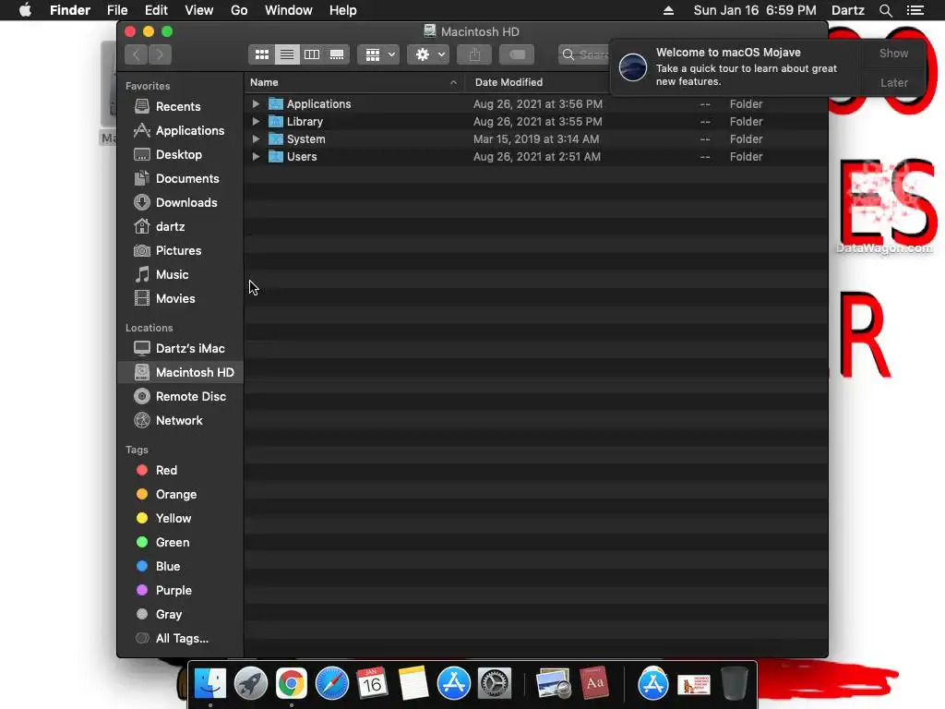The height and width of the screenshot is (709, 945).
Task: Click the Edit Tags toolbar button
Action: click(517, 54)
